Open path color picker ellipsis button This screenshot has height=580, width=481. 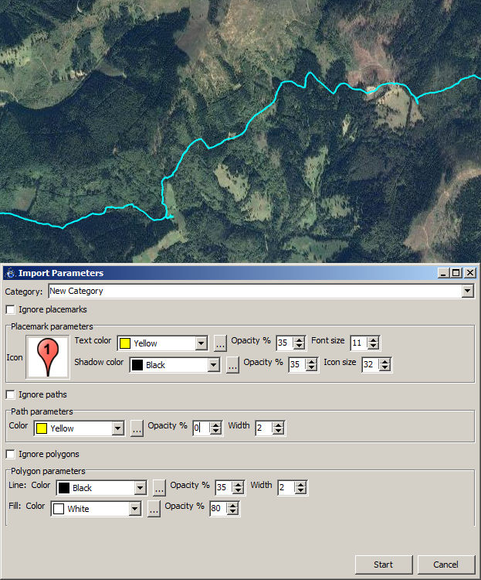point(137,428)
